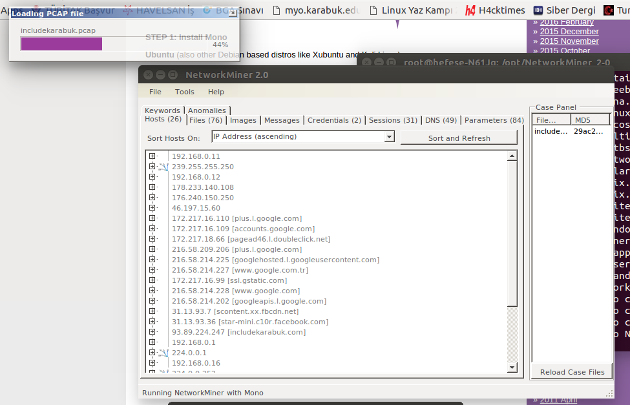Open the Tools menu

click(x=184, y=92)
